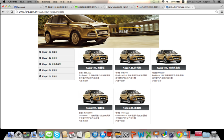Select sidebar item Kuga 1.6L 時尚經典型
Image resolution: width=224 pixels, height=140 pixels.
(56, 64)
